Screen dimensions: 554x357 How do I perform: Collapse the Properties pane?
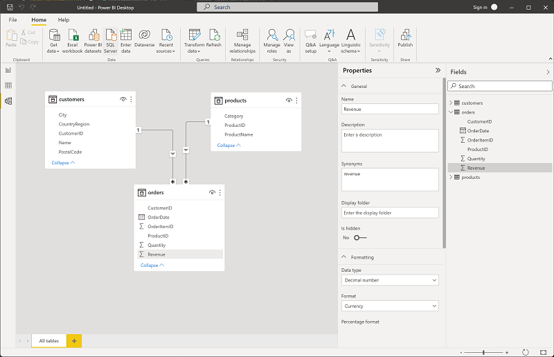438,71
